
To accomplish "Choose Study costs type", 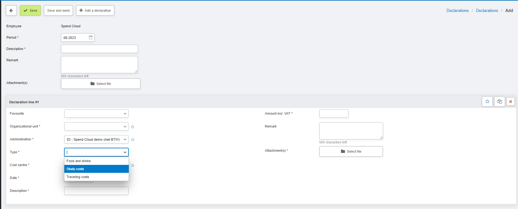I will (97, 169).
